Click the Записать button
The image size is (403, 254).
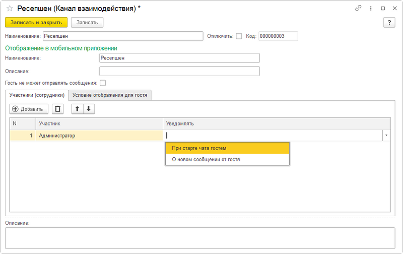coord(87,22)
